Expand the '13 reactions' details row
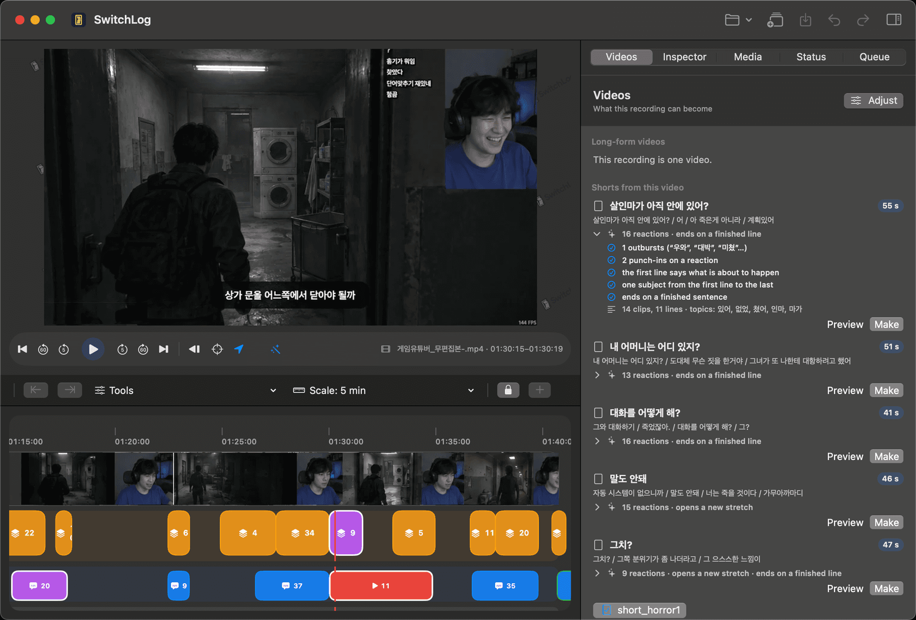 point(597,375)
